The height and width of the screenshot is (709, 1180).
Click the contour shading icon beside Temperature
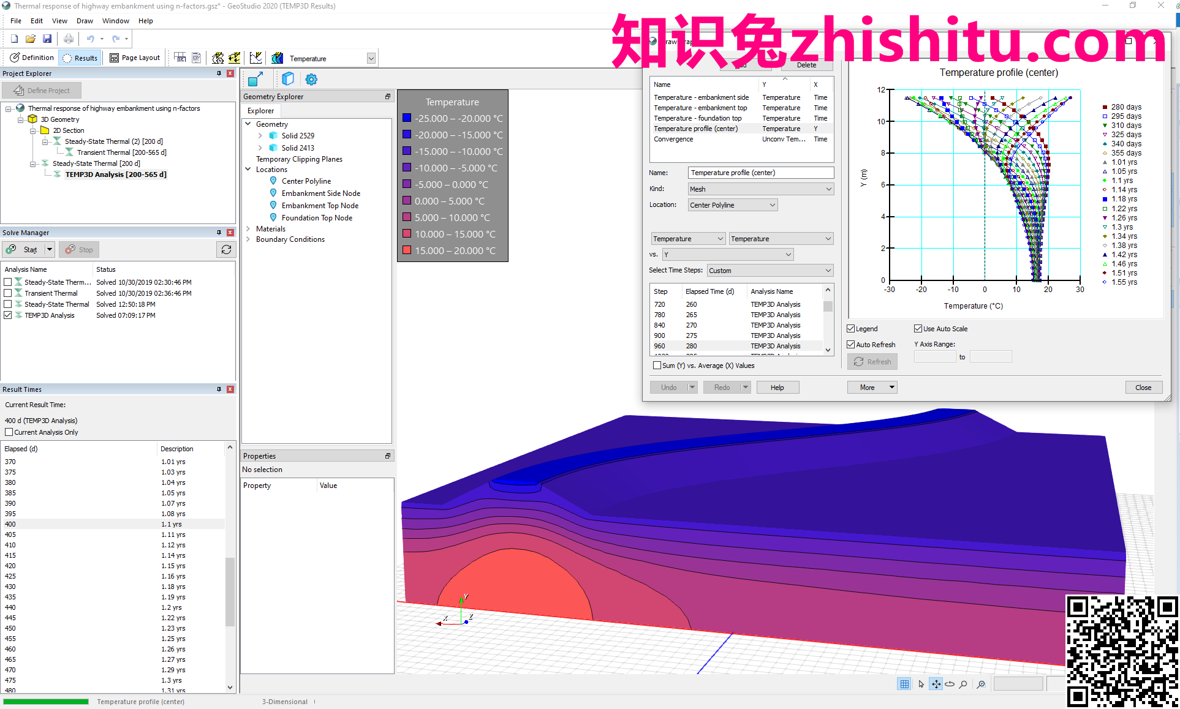coord(277,58)
